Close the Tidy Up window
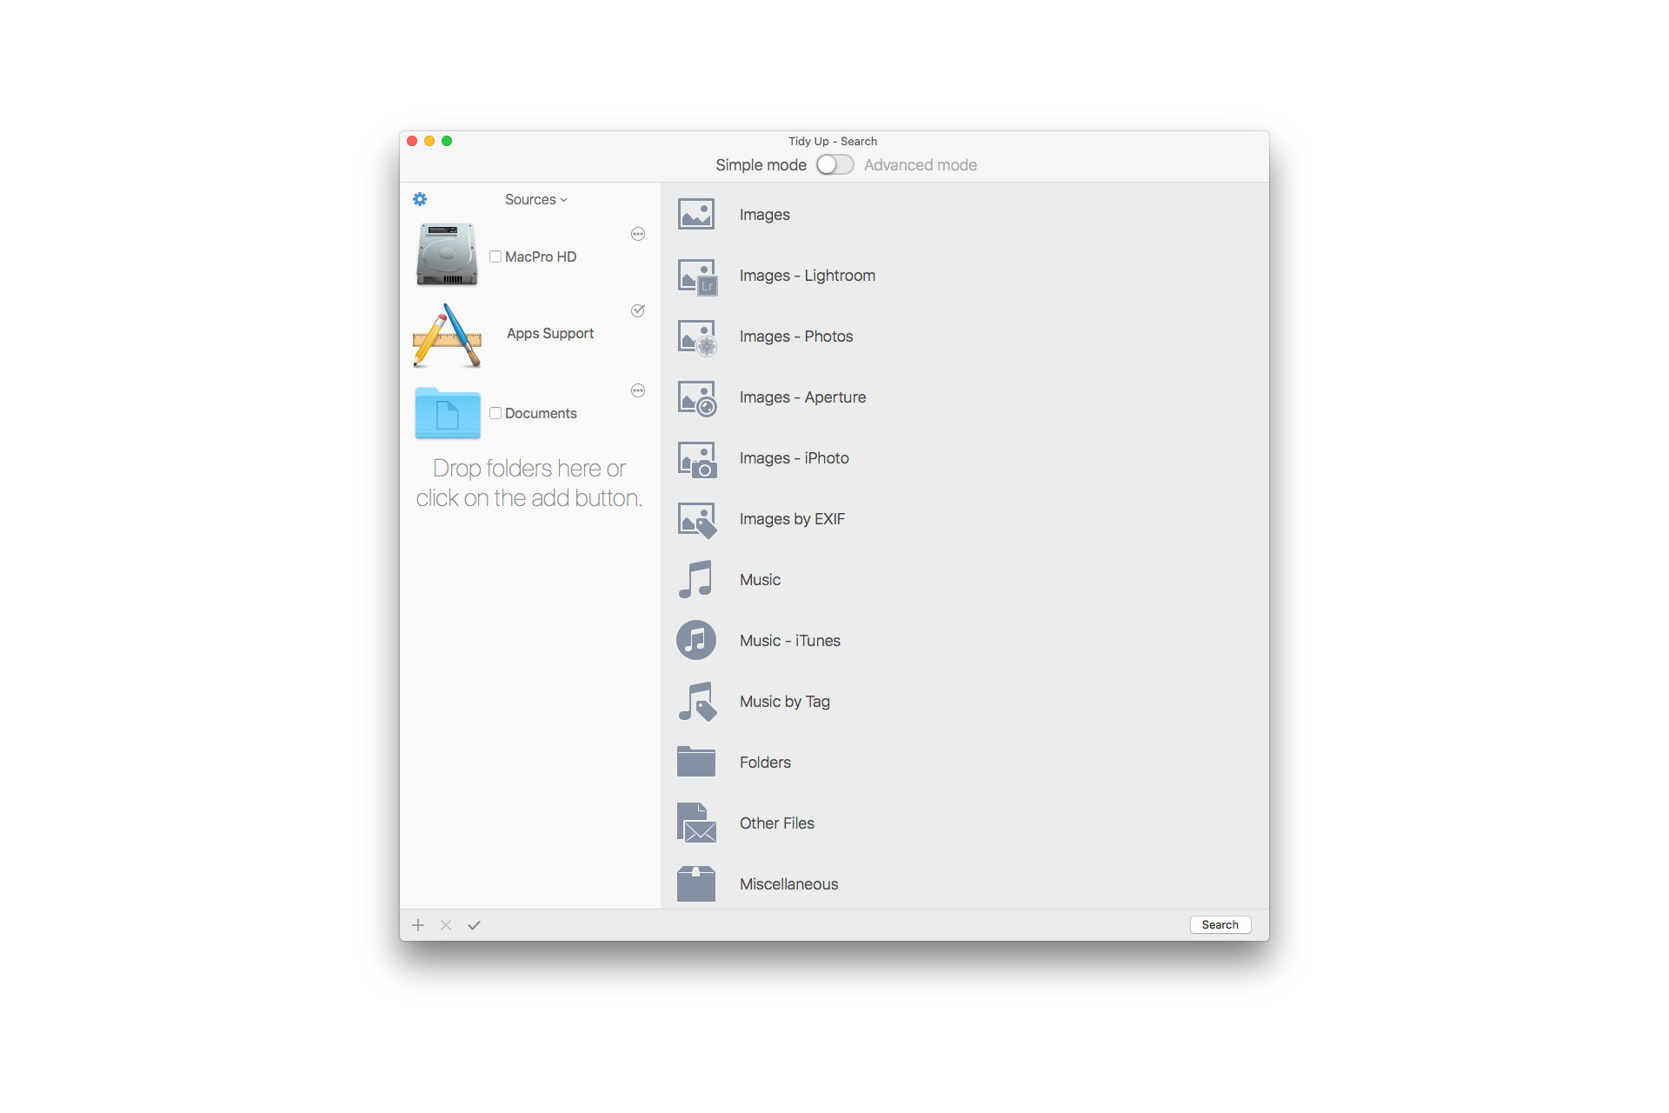 pos(412,141)
